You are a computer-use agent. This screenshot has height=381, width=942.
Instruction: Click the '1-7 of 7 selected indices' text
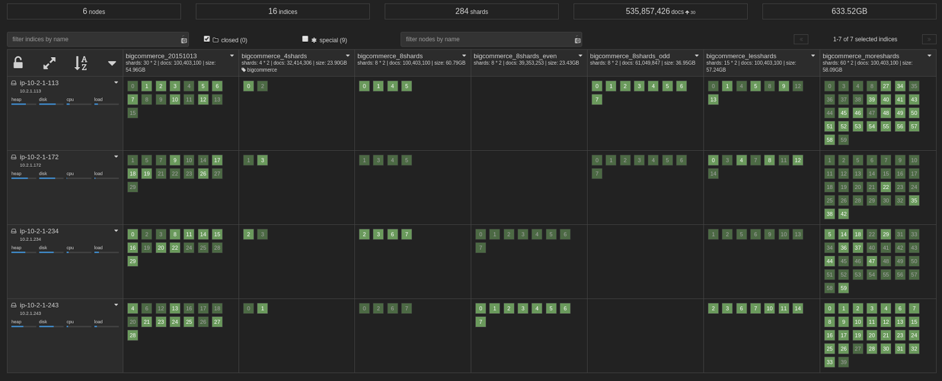(865, 39)
